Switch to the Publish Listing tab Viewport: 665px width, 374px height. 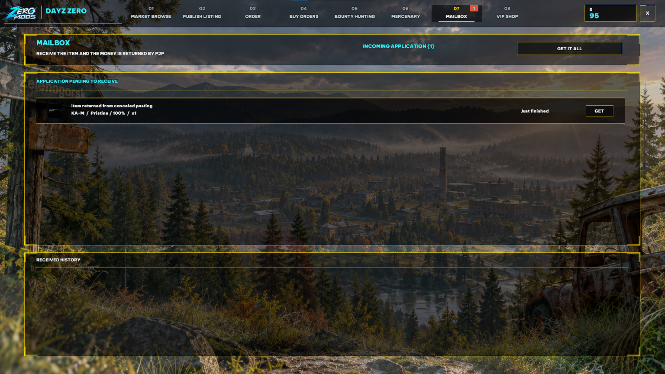pos(202,13)
